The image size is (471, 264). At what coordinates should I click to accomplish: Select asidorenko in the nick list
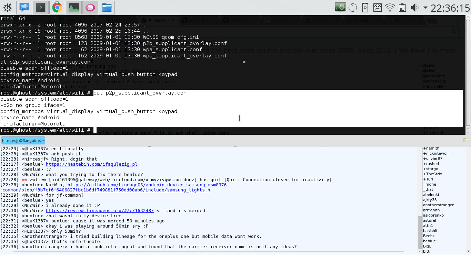tap(433, 215)
